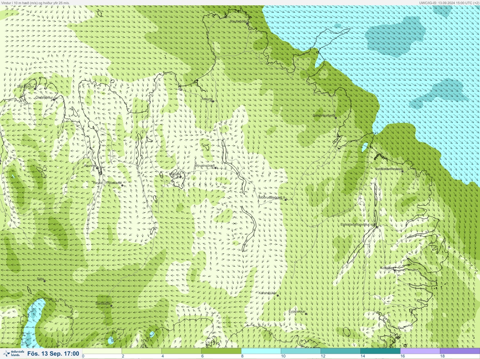480x359 pixels.
Task: Click the Ólafsfjörður station label
Action: click(x=44, y=97)
